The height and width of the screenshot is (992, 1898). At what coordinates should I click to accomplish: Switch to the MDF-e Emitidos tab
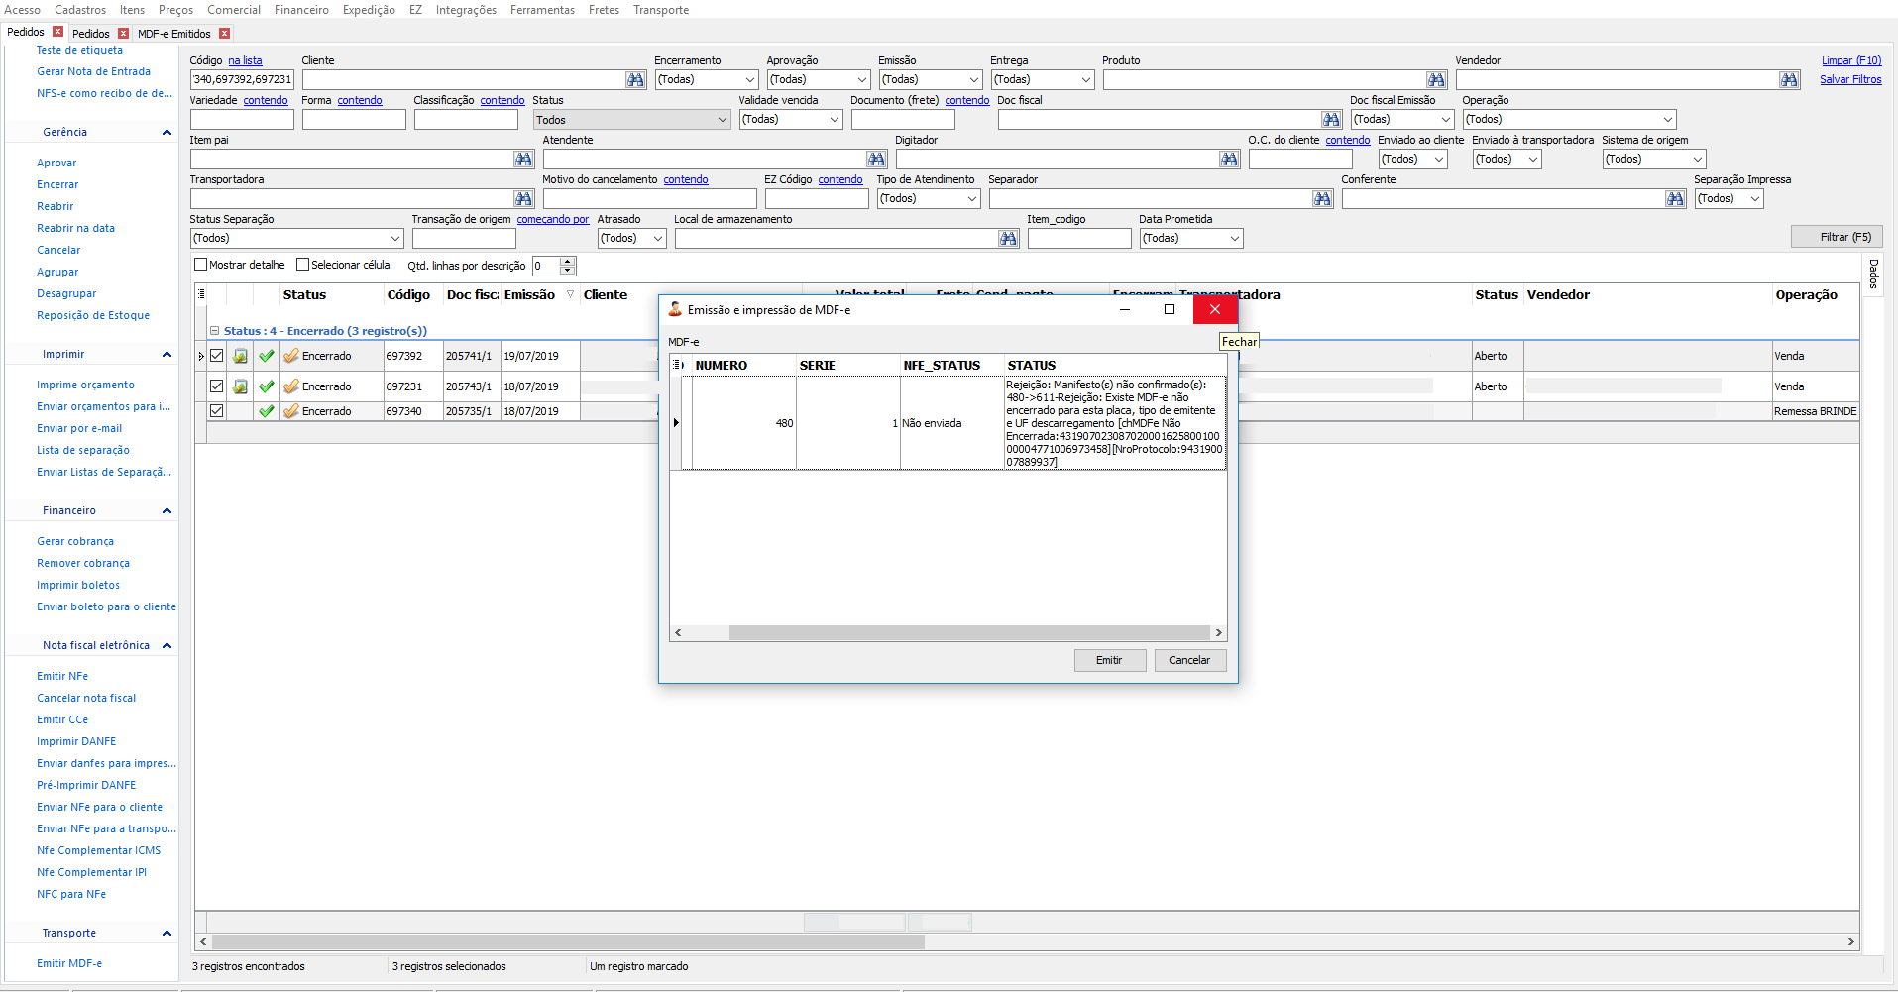[174, 34]
